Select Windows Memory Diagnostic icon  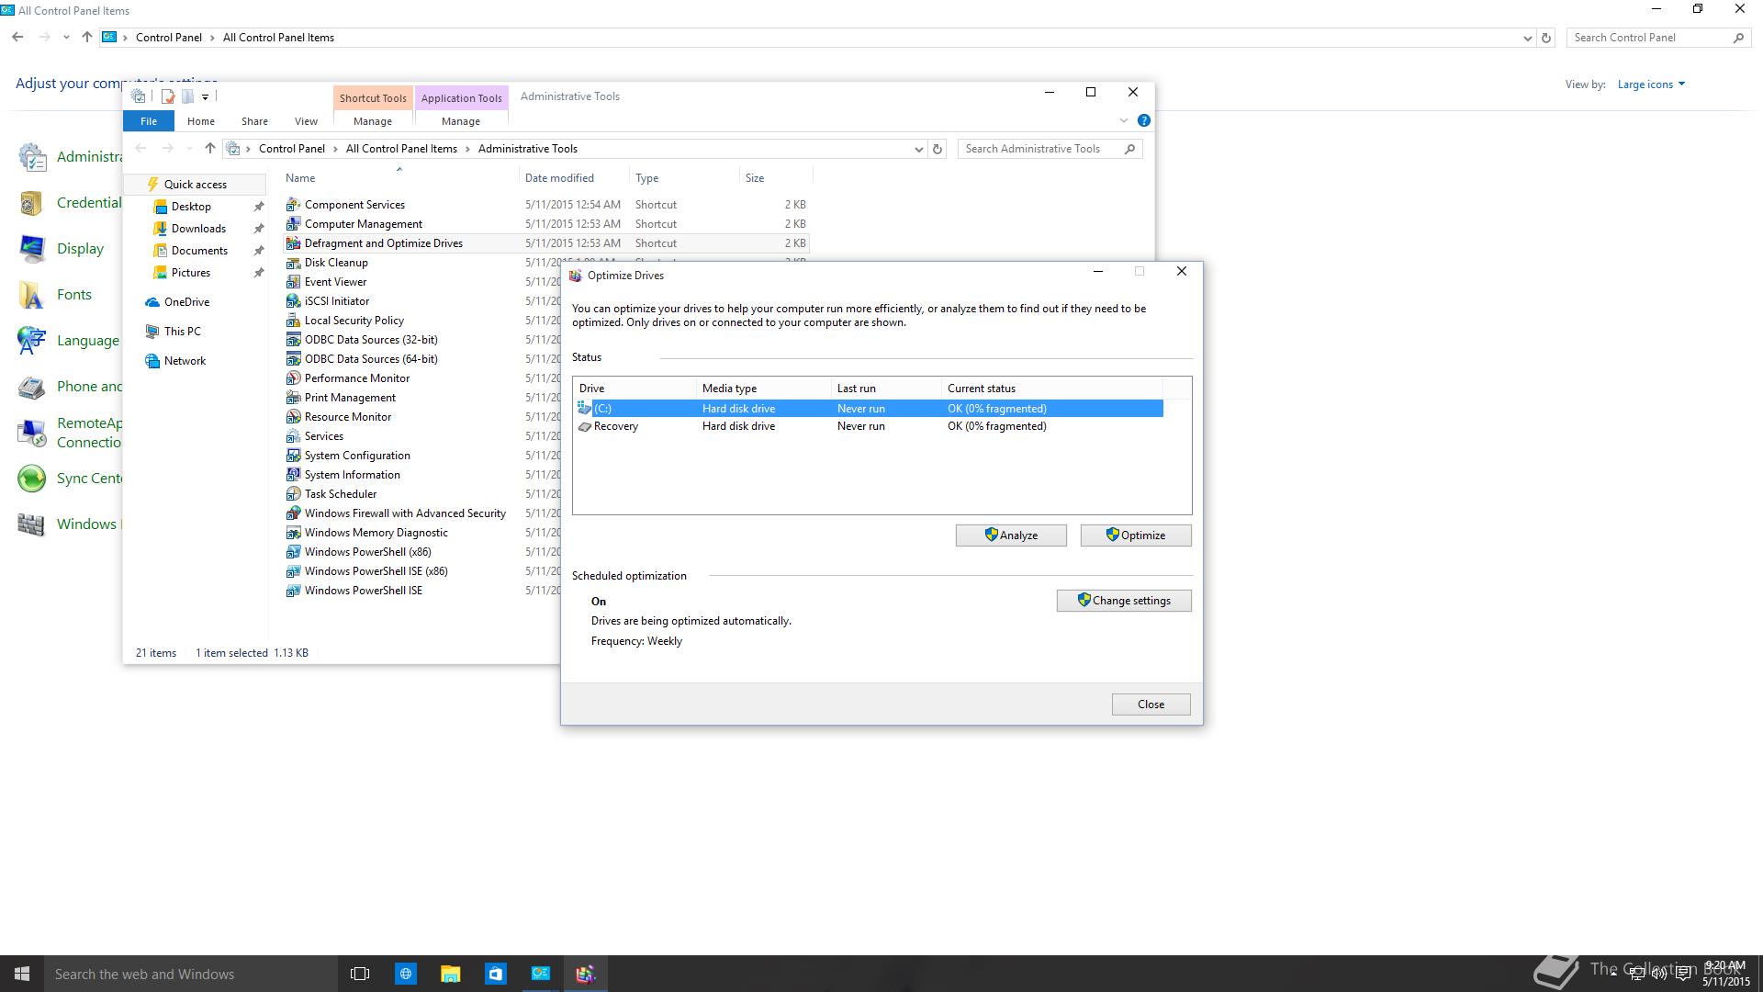tap(293, 533)
